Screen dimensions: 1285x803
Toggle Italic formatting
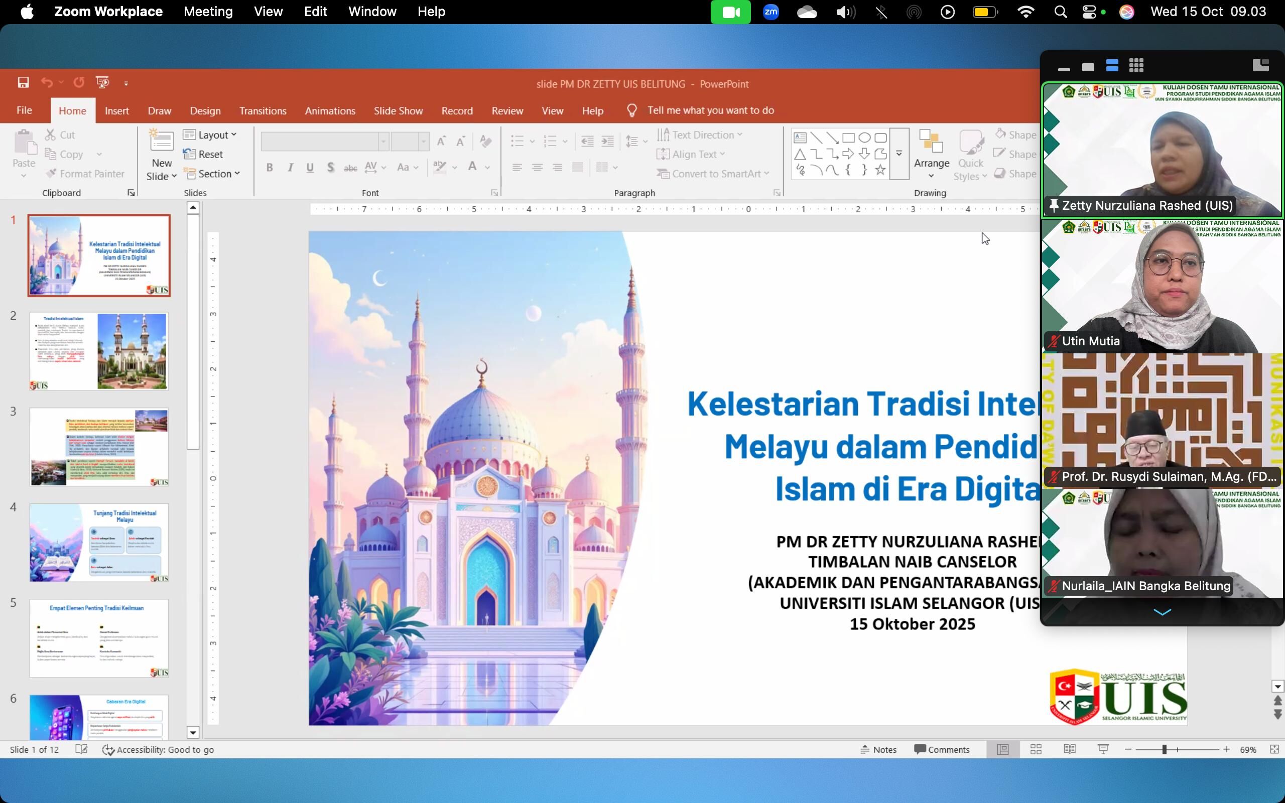pos(290,168)
